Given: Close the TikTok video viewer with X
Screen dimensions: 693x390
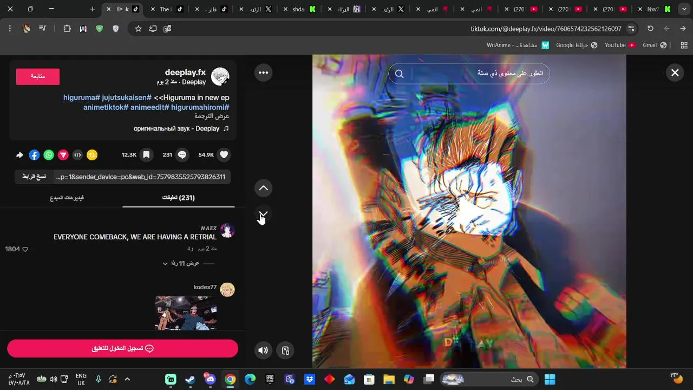Looking at the screenshot, I should click(675, 73).
